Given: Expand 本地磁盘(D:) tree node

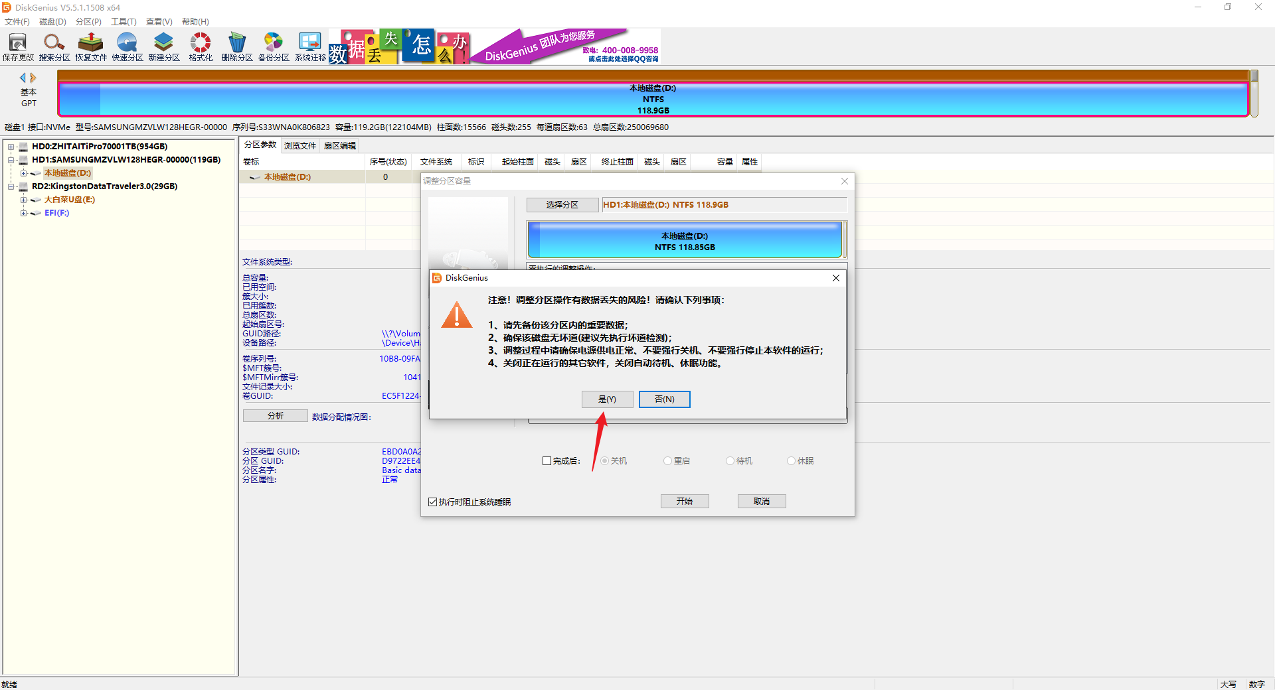Looking at the screenshot, I should (23, 173).
